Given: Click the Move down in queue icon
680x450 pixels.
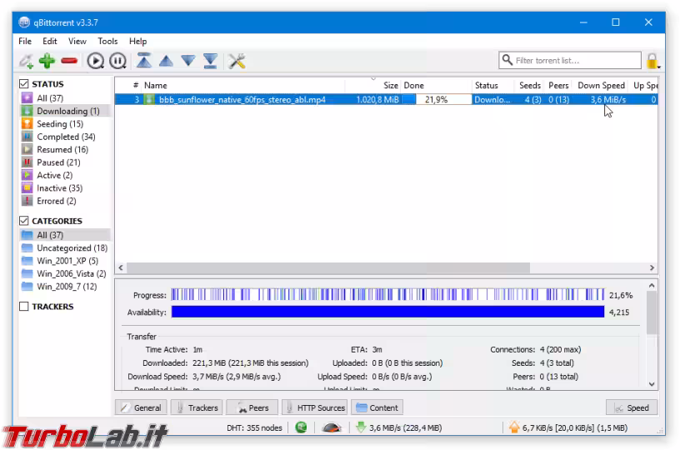Looking at the screenshot, I should coord(188,61).
